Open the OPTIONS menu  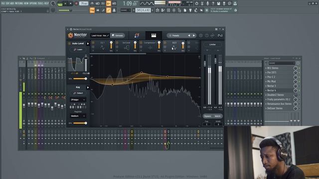point(33,3)
